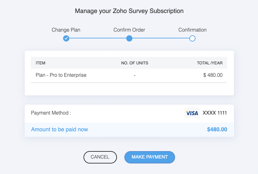Click the TOTAL /YEAR column header
258x174 pixels.
(210, 63)
